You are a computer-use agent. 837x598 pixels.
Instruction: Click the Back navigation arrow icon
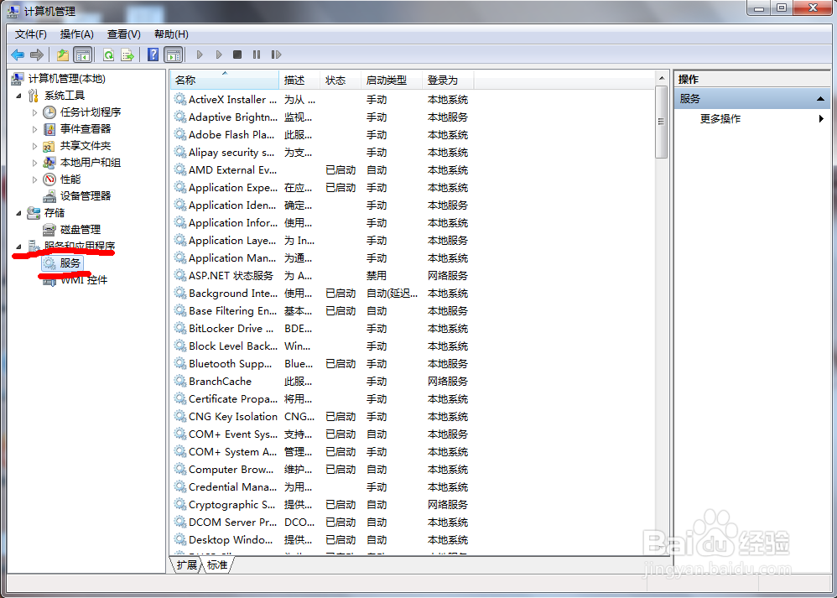click(x=17, y=54)
